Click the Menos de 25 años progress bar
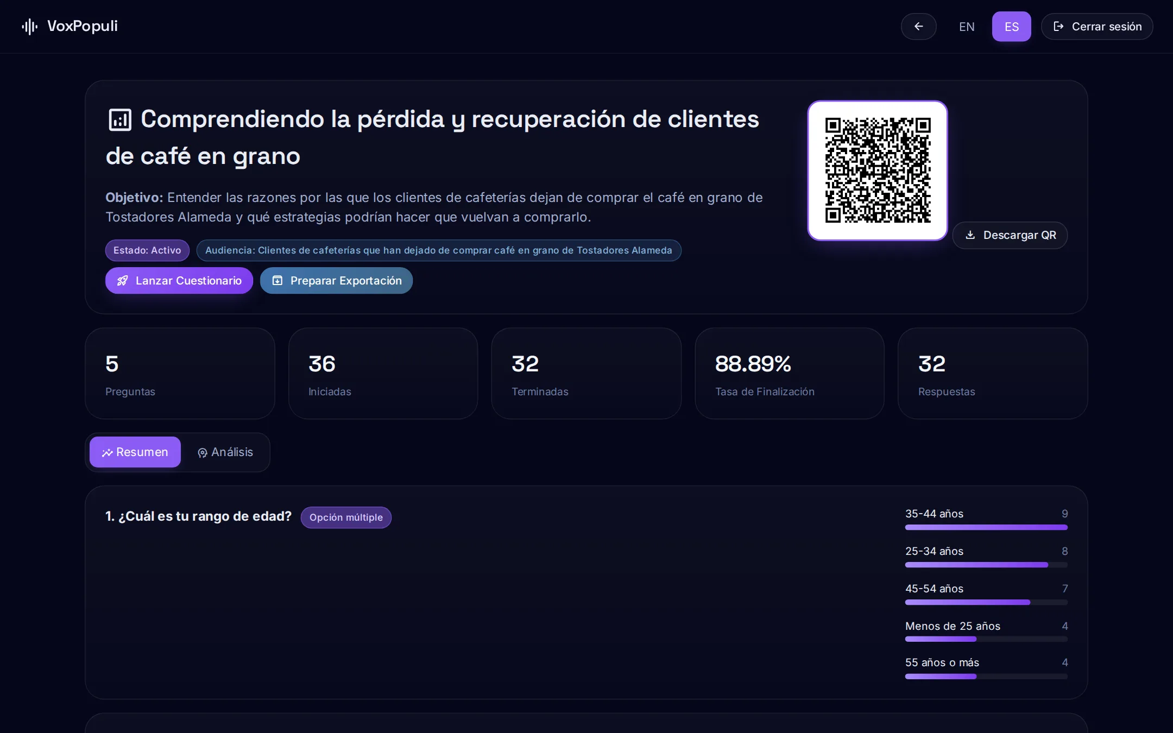This screenshot has height=733, width=1173. [x=986, y=639]
